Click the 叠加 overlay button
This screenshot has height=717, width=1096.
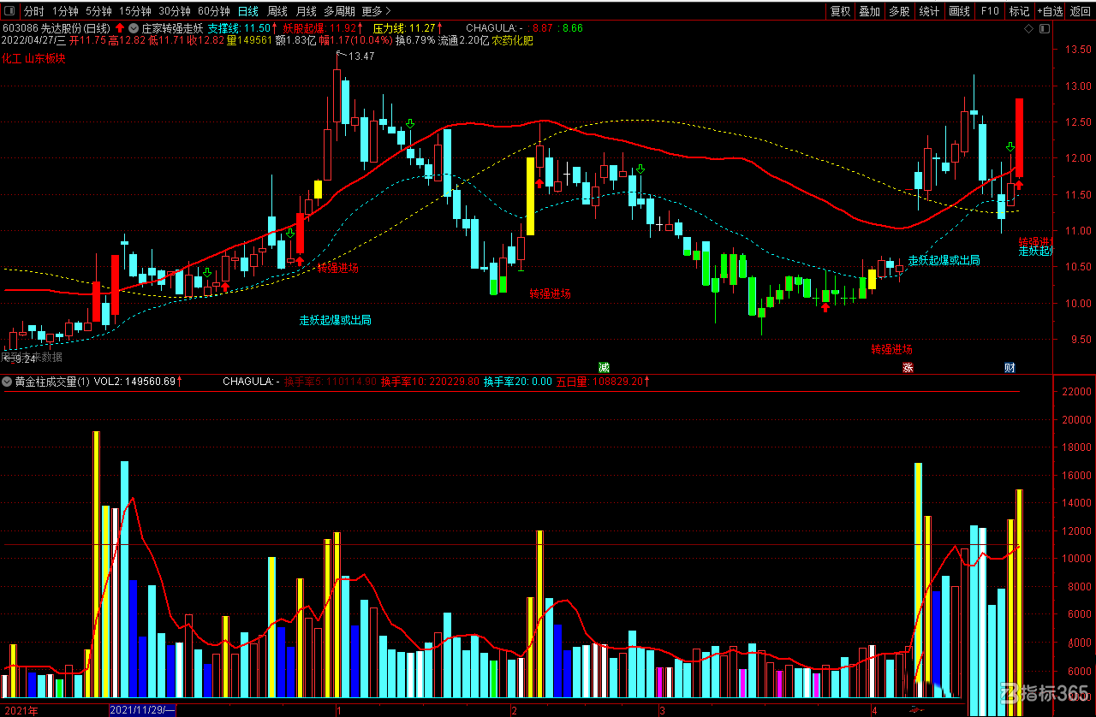[869, 11]
